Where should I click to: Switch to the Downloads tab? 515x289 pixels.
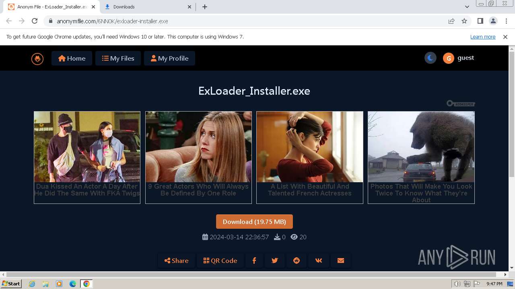click(147, 7)
